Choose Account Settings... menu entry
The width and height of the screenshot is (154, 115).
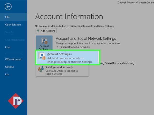[x=68, y=57]
